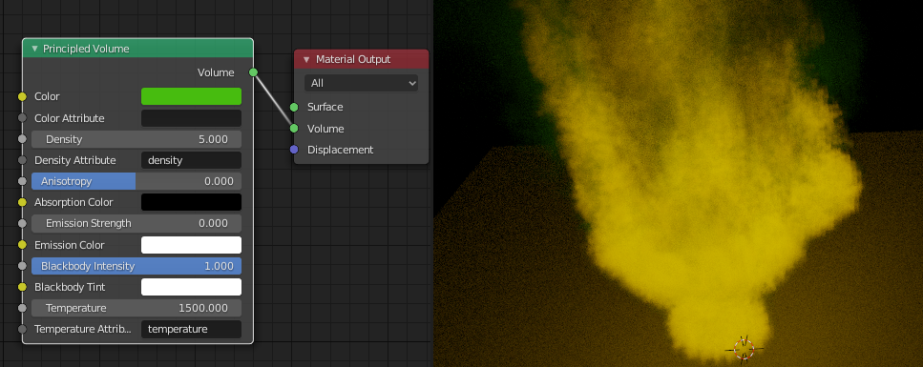Click the Temperature value field
The image size is (923, 367).
136,308
